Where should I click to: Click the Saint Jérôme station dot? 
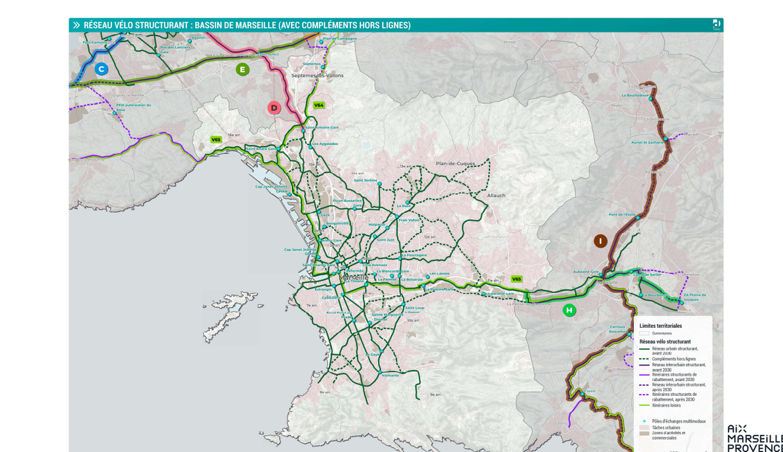tap(379, 183)
